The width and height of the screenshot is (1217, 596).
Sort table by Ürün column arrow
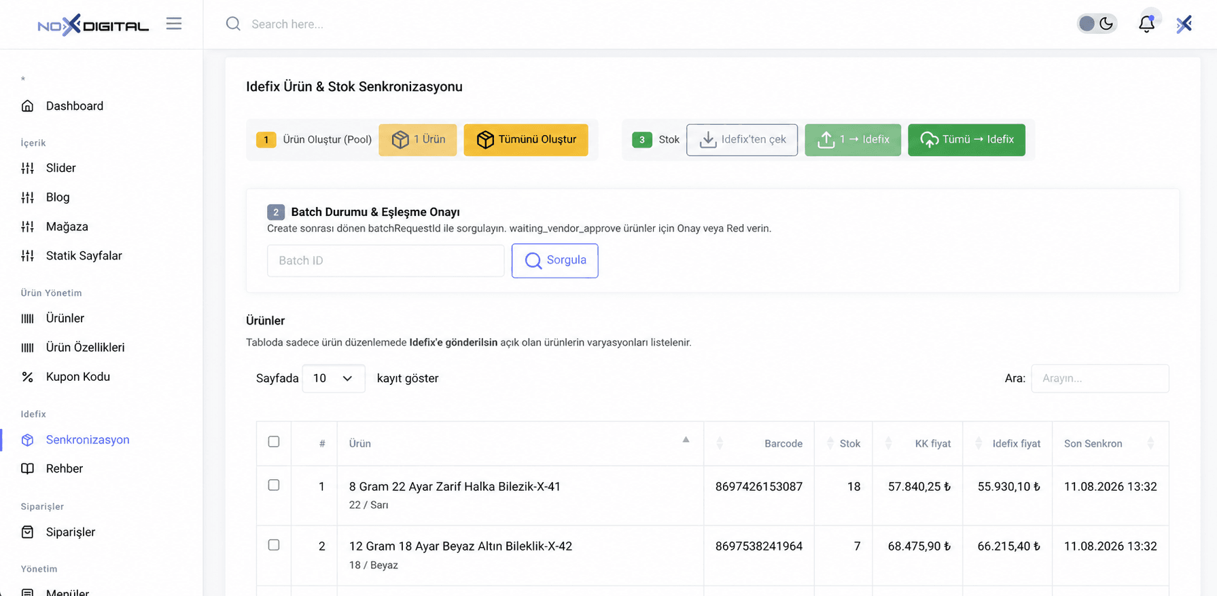point(686,440)
